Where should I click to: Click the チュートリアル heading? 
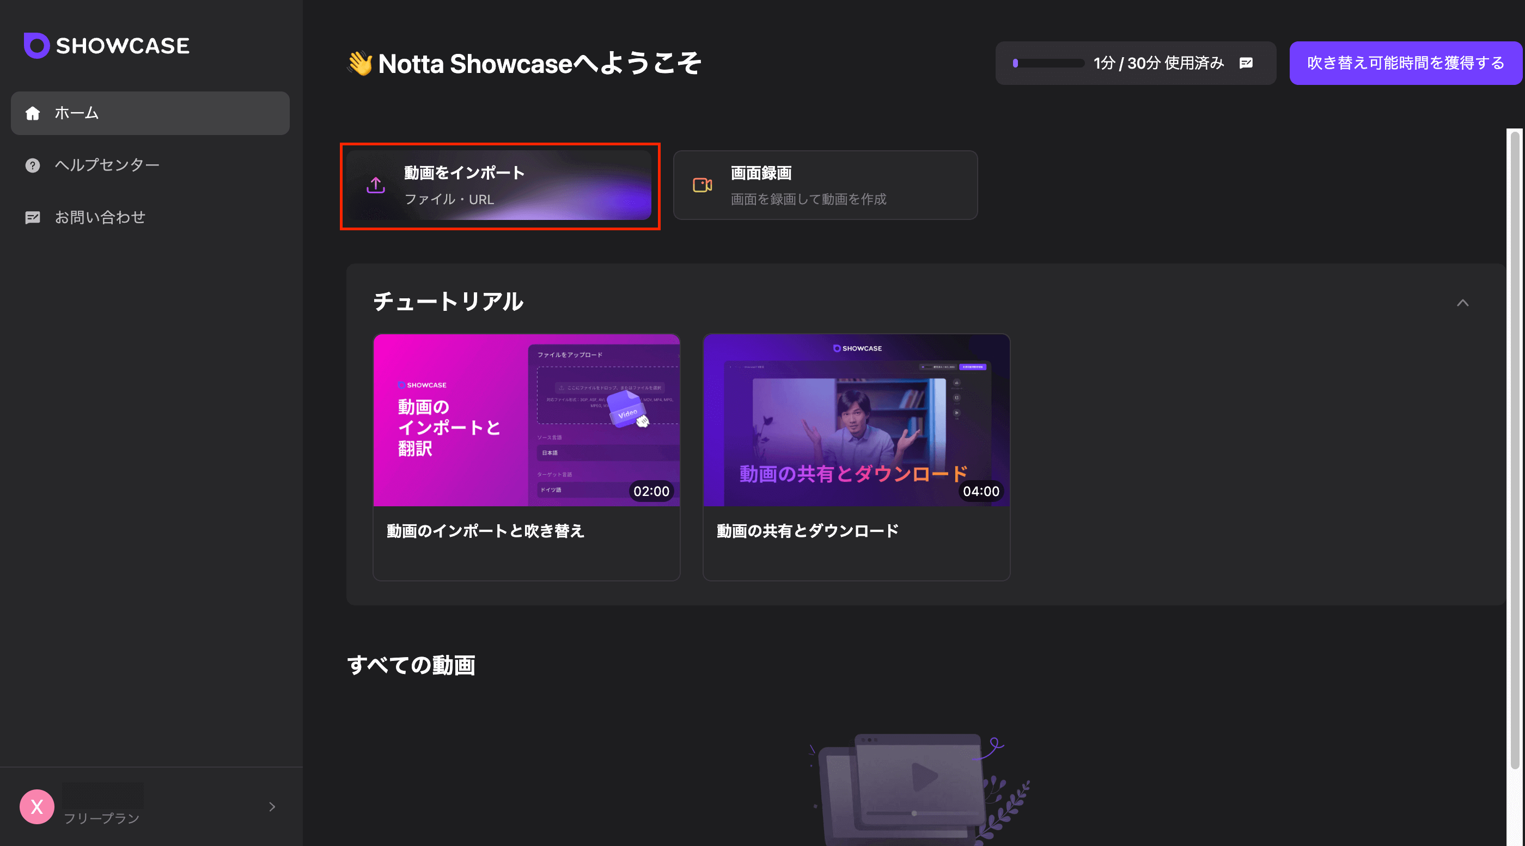pos(448,301)
